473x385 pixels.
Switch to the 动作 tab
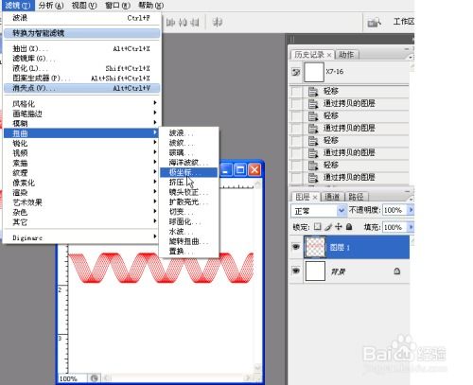click(x=346, y=55)
